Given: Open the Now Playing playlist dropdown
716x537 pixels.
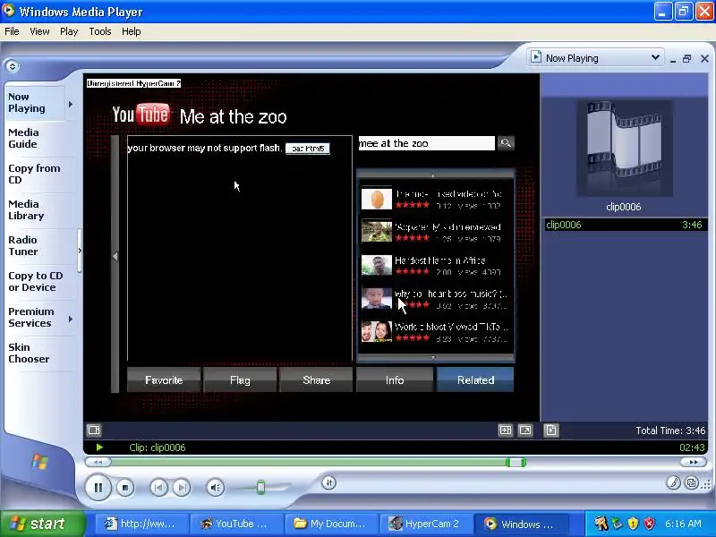Looking at the screenshot, I should pyautogui.click(x=595, y=58).
